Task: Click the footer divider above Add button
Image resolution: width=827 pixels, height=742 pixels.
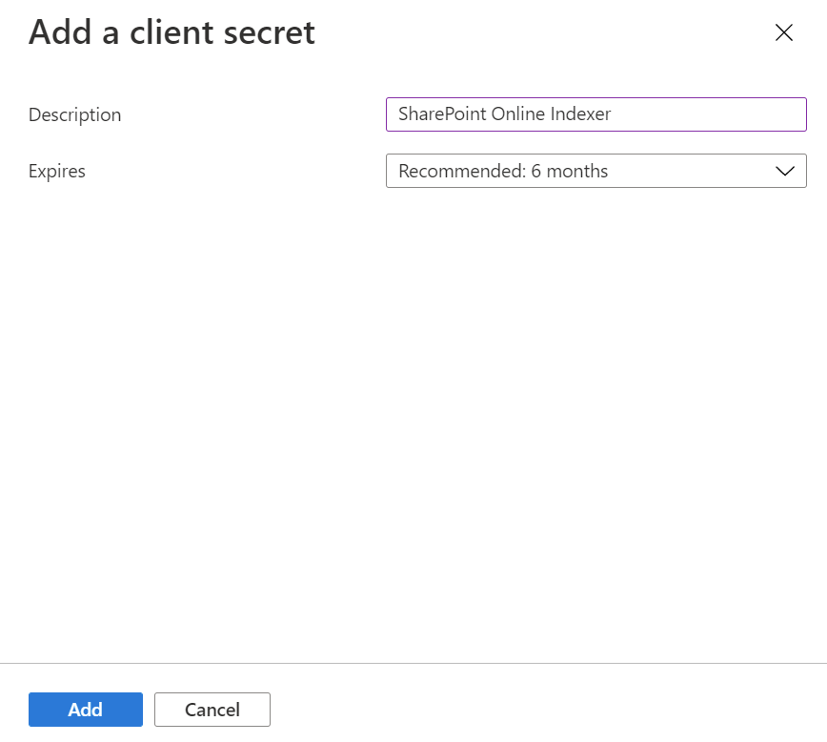Action: coord(413,663)
